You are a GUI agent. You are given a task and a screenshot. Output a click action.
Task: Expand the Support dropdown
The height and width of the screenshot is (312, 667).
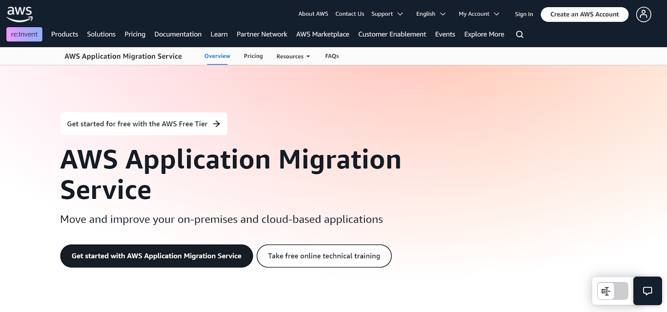pos(387,14)
